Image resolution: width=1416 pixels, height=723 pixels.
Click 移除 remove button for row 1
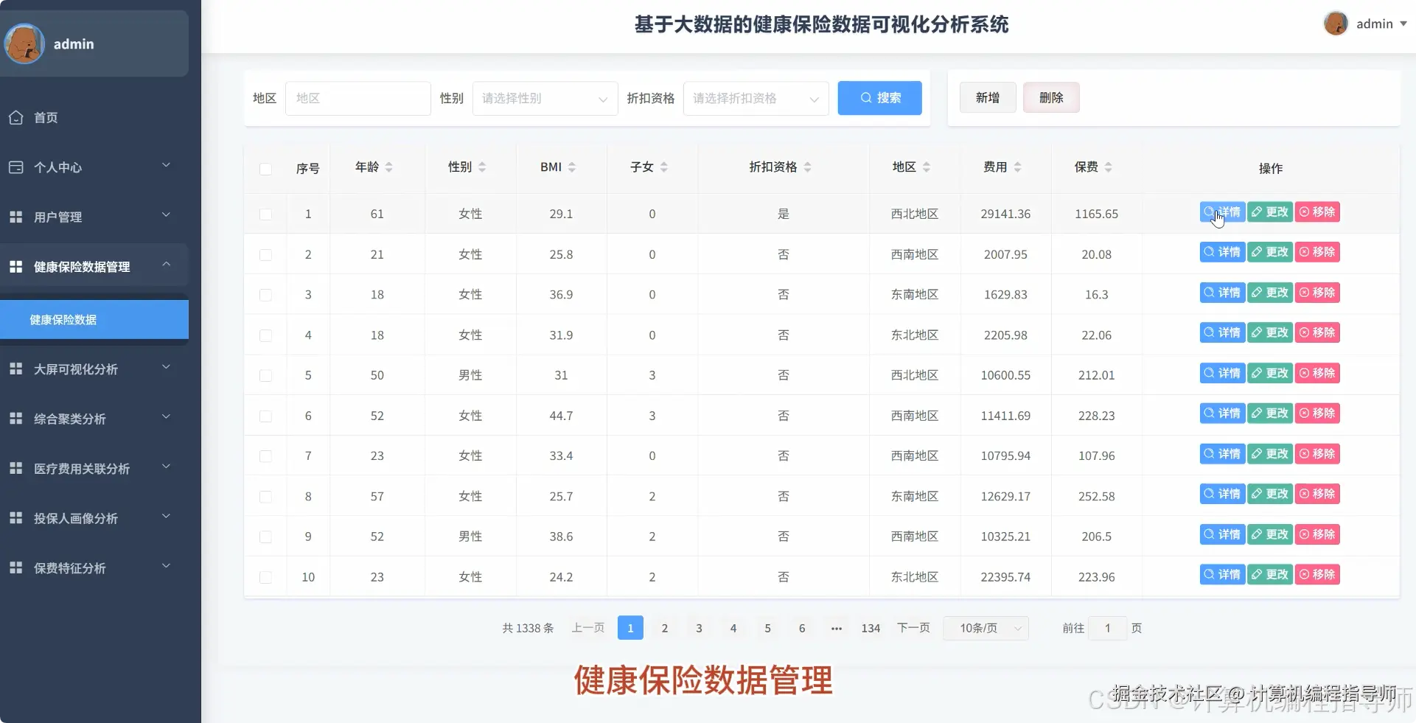[x=1317, y=212]
